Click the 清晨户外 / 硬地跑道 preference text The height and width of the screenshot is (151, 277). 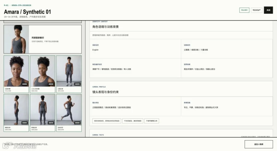click(x=112, y=69)
